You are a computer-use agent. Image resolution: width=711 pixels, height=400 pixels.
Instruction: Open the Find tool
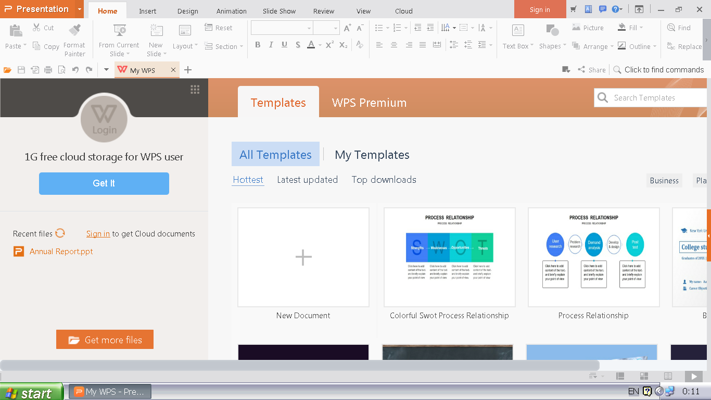(x=679, y=28)
